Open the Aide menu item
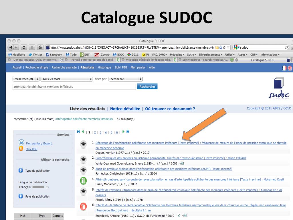Viewport: 293px width, 220px height. point(152,67)
